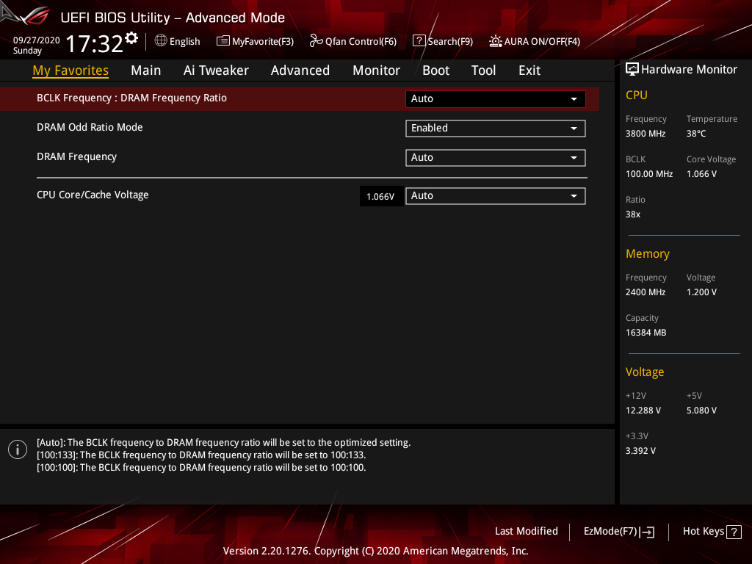Image resolution: width=752 pixels, height=564 pixels.
Task: Click the 2400 MHz memory frequency value
Action: click(646, 292)
